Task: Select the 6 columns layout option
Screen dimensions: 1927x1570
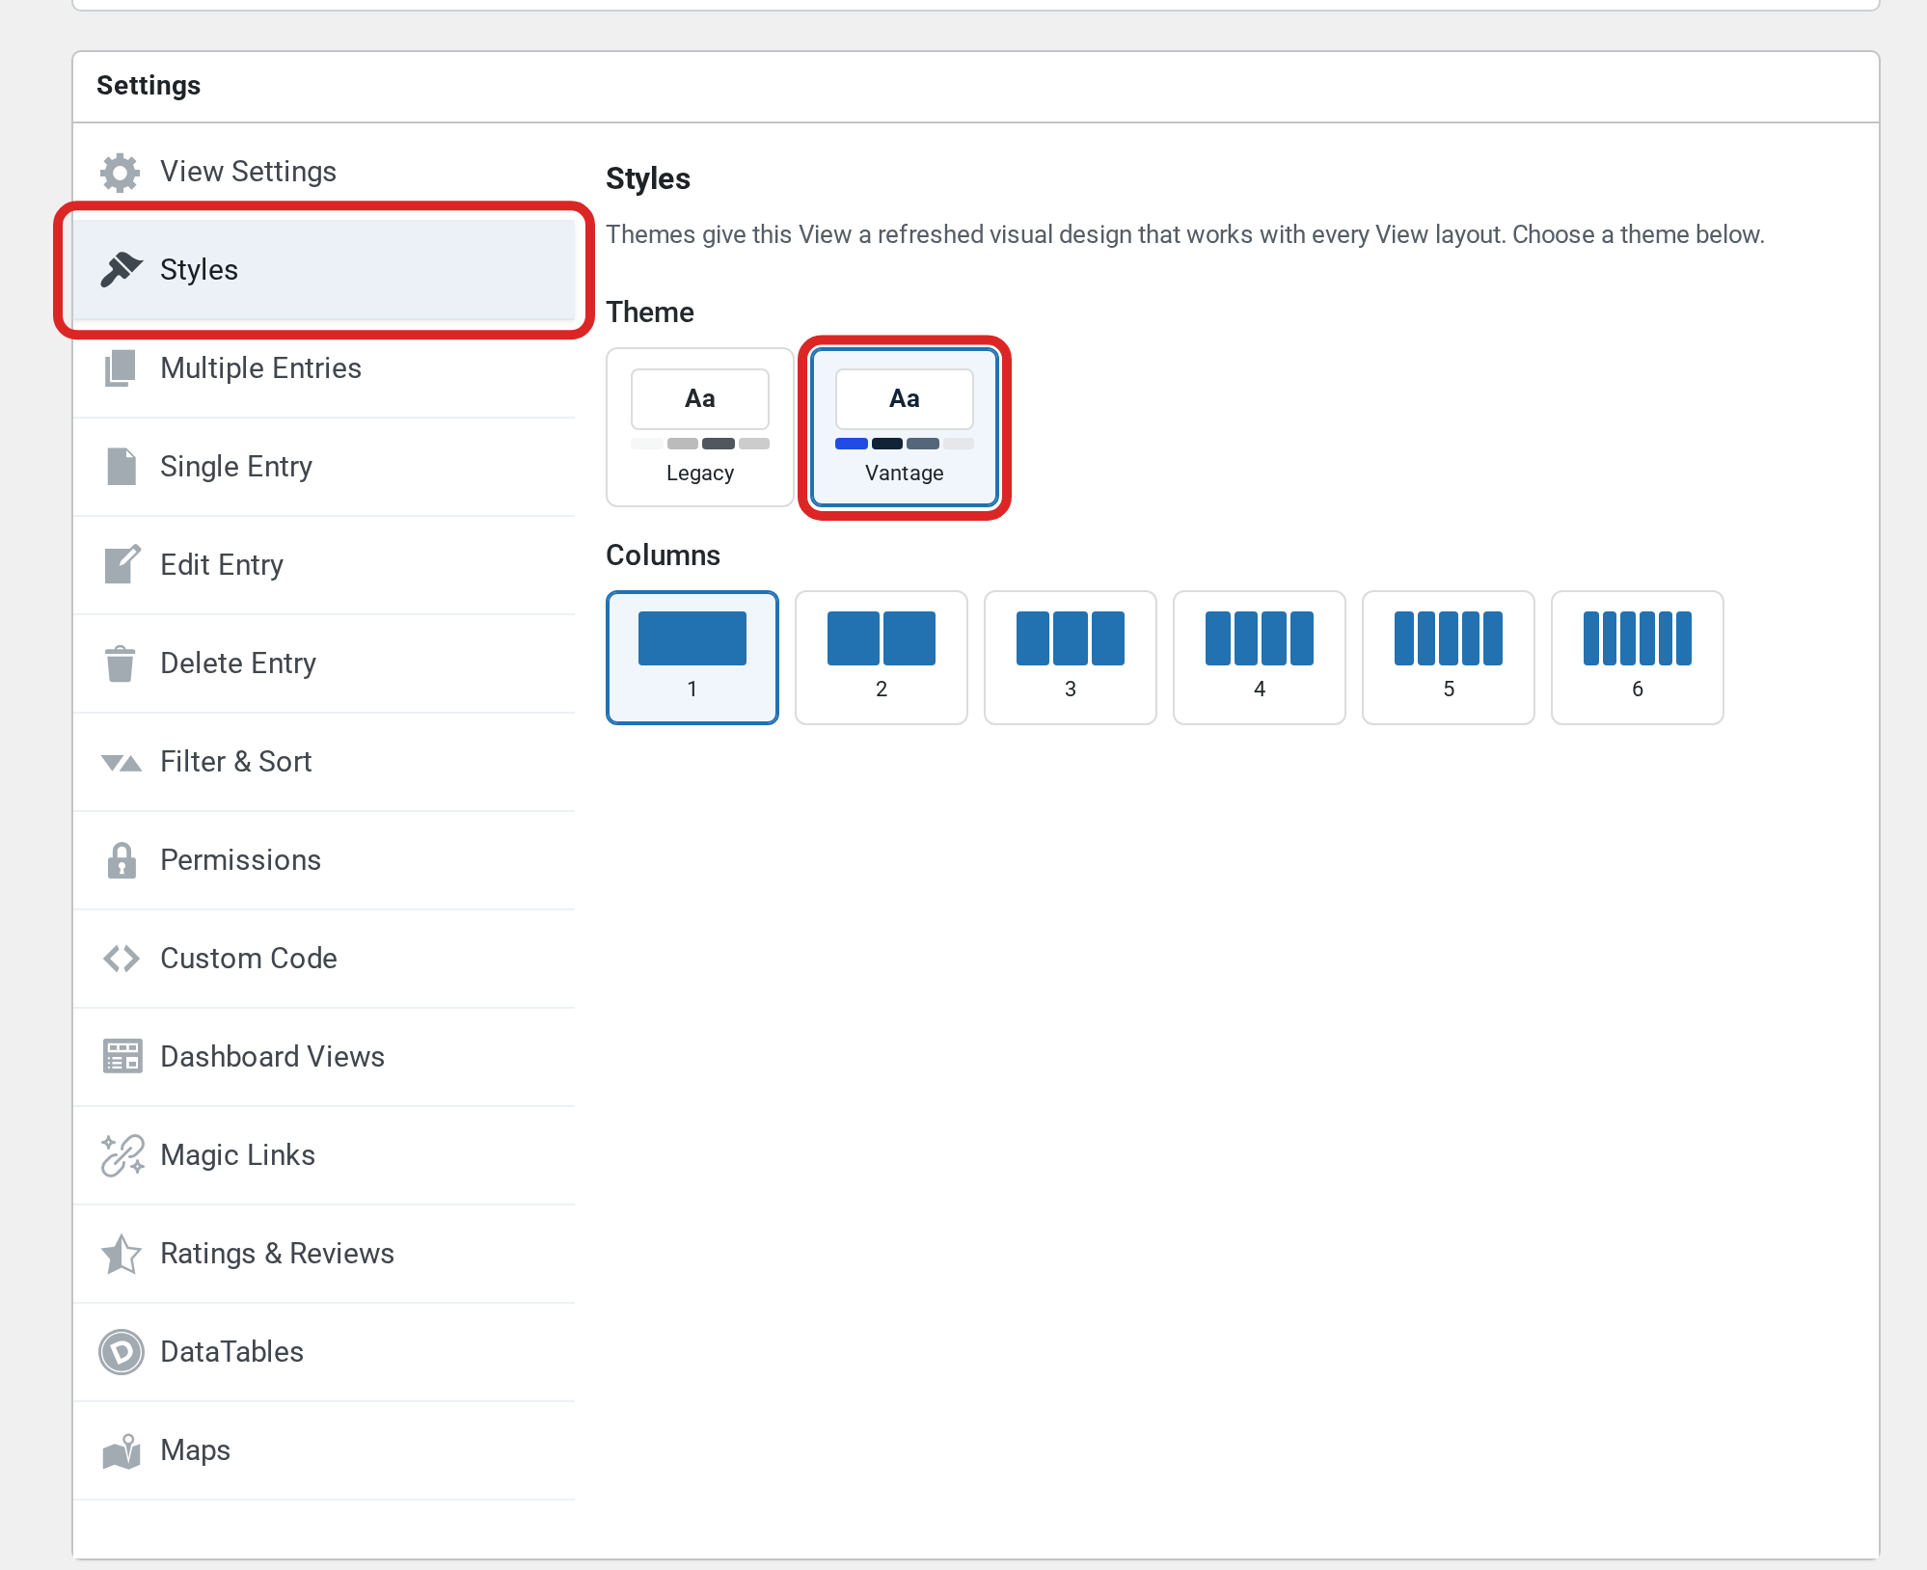Action: pyautogui.click(x=1638, y=658)
